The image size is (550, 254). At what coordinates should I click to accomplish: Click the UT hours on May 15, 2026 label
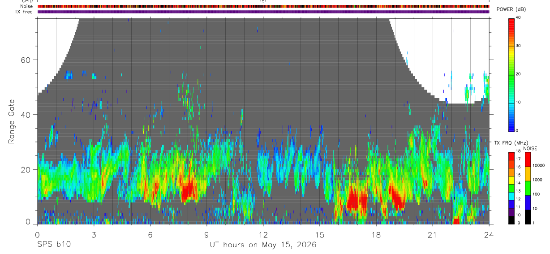click(263, 245)
